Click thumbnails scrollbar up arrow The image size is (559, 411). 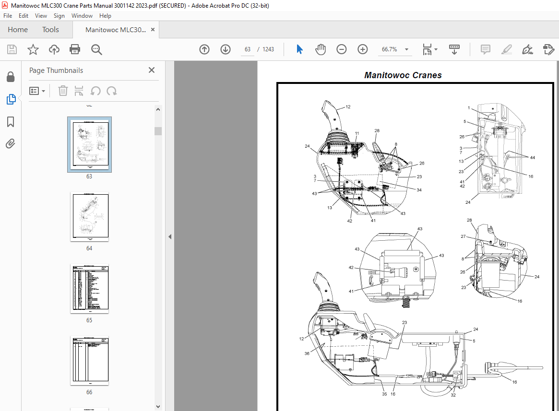tap(158, 109)
